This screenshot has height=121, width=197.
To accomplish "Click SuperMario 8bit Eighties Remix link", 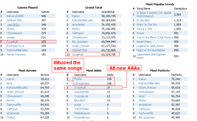I will click(x=151, y=56).
